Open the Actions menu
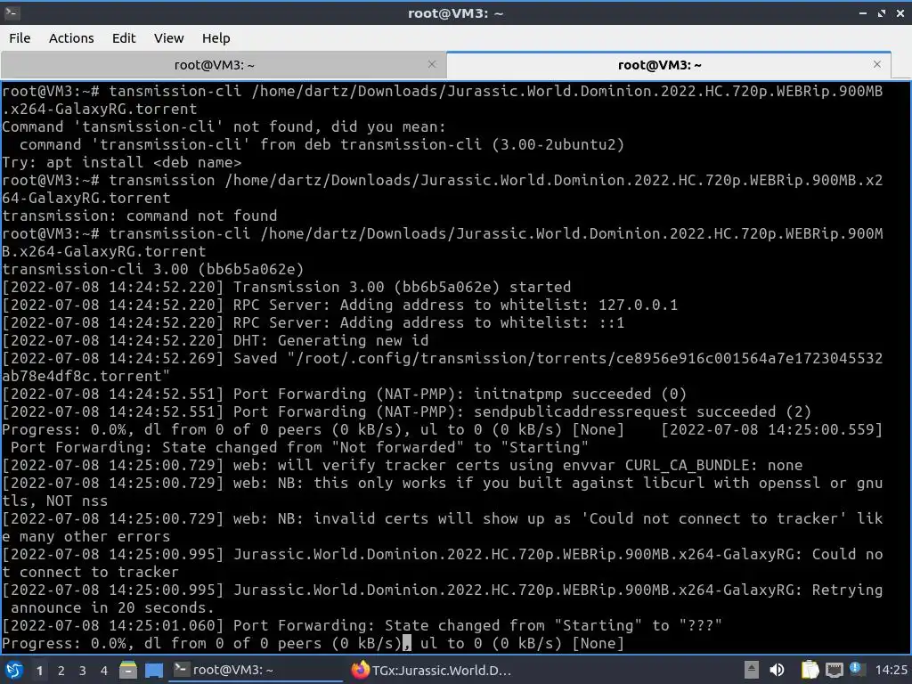The height and width of the screenshot is (684, 912). [x=71, y=37]
